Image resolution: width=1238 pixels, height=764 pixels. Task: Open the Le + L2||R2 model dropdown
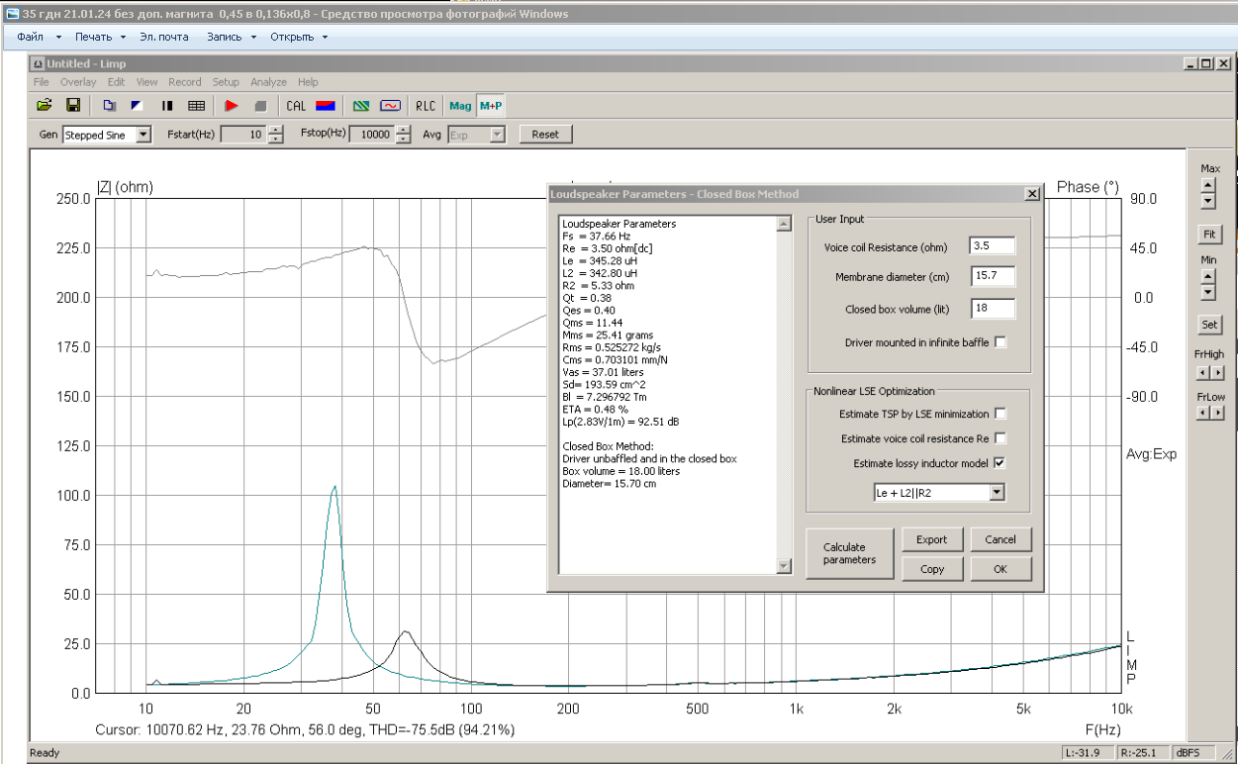(x=997, y=493)
